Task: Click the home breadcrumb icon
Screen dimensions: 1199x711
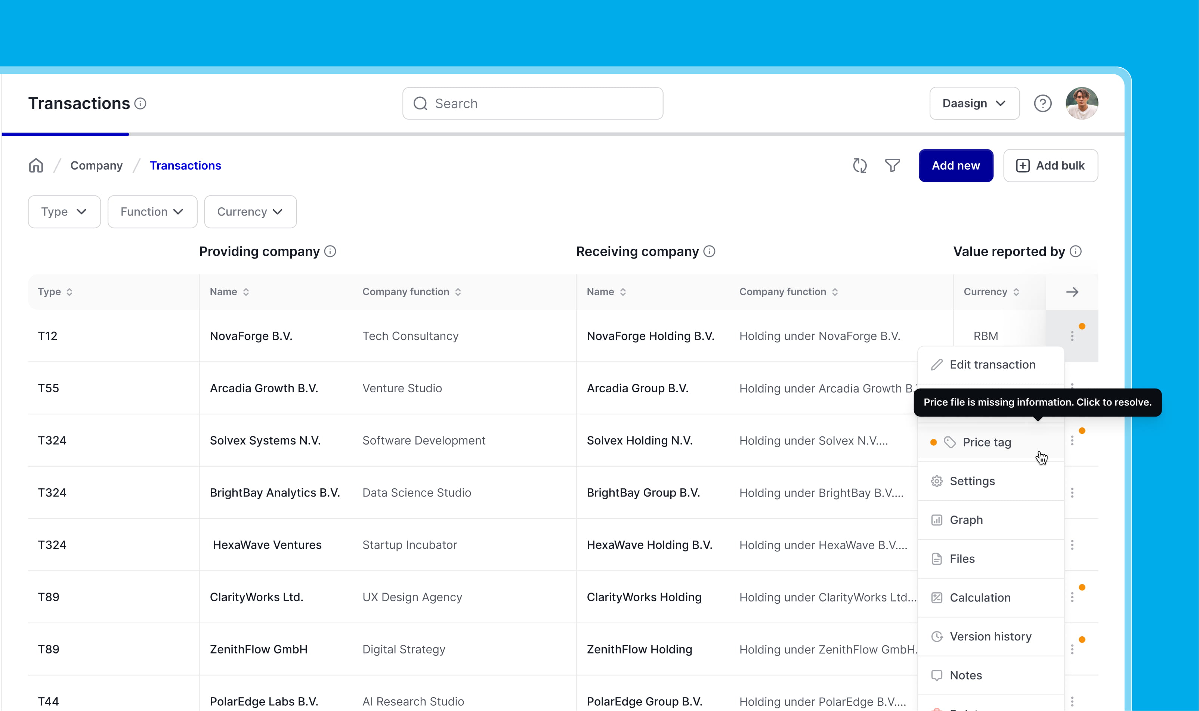Action: click(x=36, y=166)
